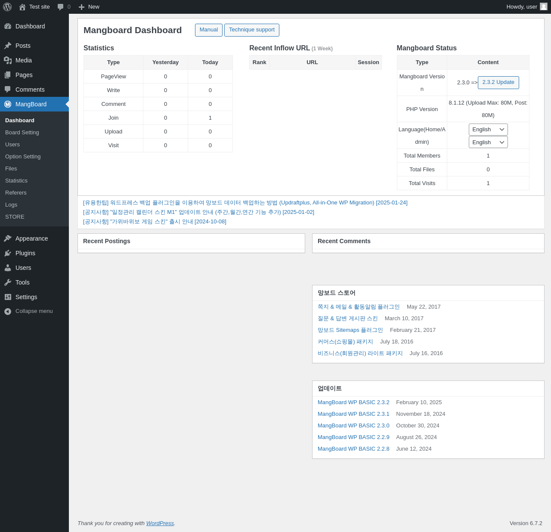Open MangBoard WP BASIC 2.3.2 update link
This screenshot has height=532, width=551.
click(x=353, y=402)
